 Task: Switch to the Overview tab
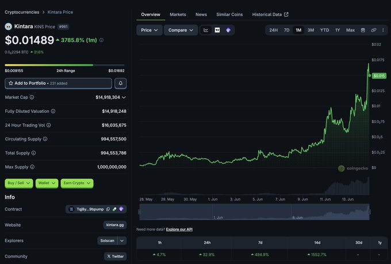151,14
